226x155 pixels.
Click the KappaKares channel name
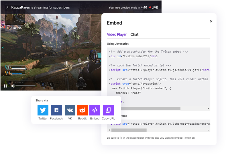20,7
